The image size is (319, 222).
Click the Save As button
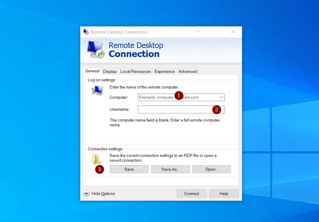(x=170, y=169)
